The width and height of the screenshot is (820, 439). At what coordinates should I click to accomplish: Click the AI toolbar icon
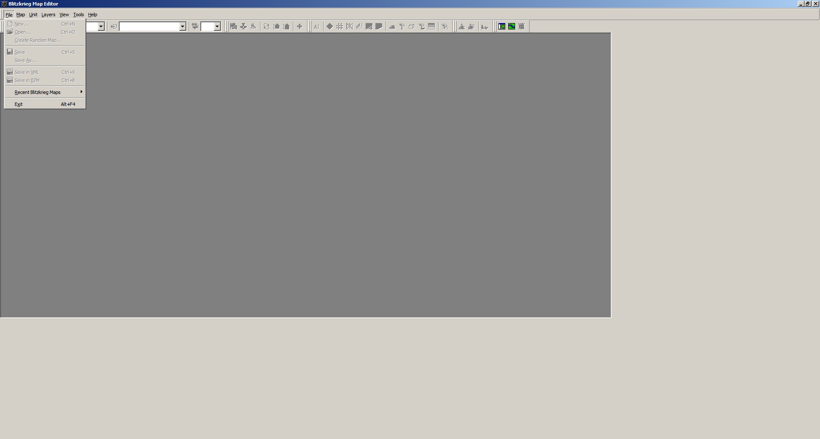point(316,26)
